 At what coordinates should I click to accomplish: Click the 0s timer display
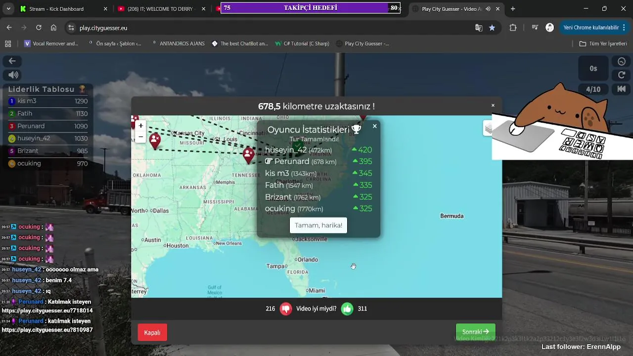(593, 69)
